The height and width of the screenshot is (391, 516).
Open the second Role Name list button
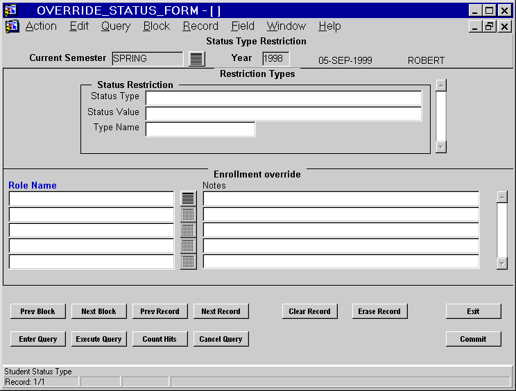(188, 214)
